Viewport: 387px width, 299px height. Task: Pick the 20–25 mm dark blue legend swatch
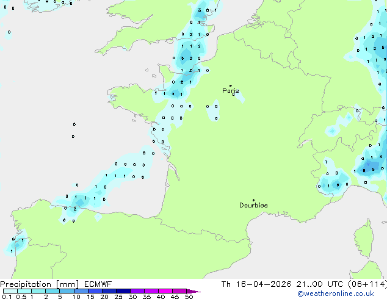[109, 291]
